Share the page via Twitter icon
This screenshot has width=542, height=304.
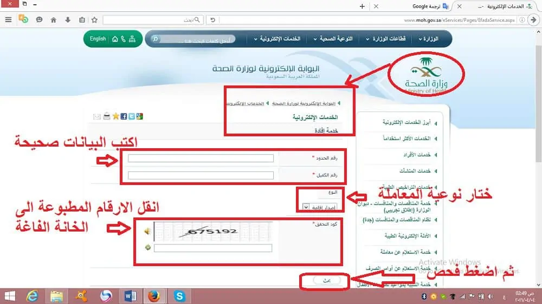pos(132,116)
